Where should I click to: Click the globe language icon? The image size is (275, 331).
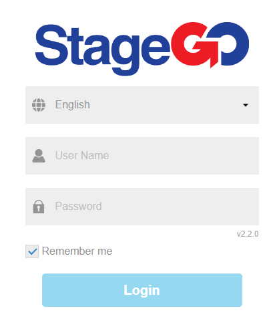pos(39,105)
